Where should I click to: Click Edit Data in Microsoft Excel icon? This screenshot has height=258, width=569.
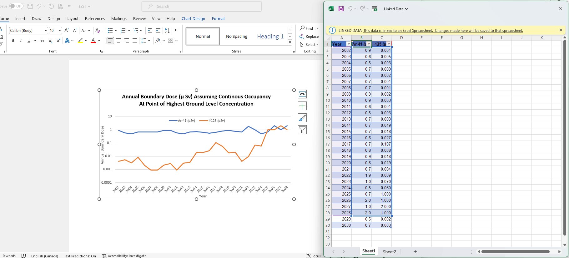(375, 9)
